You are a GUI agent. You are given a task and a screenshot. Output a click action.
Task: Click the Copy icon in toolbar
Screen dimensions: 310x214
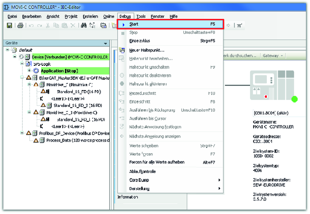coord(56,26)
